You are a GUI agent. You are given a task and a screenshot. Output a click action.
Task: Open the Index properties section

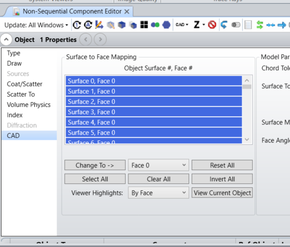[15, 115]
